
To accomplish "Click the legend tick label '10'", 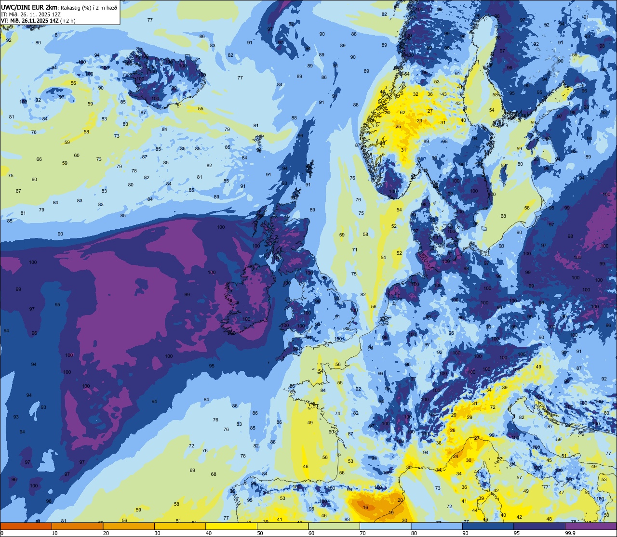I will coord(54,533).
